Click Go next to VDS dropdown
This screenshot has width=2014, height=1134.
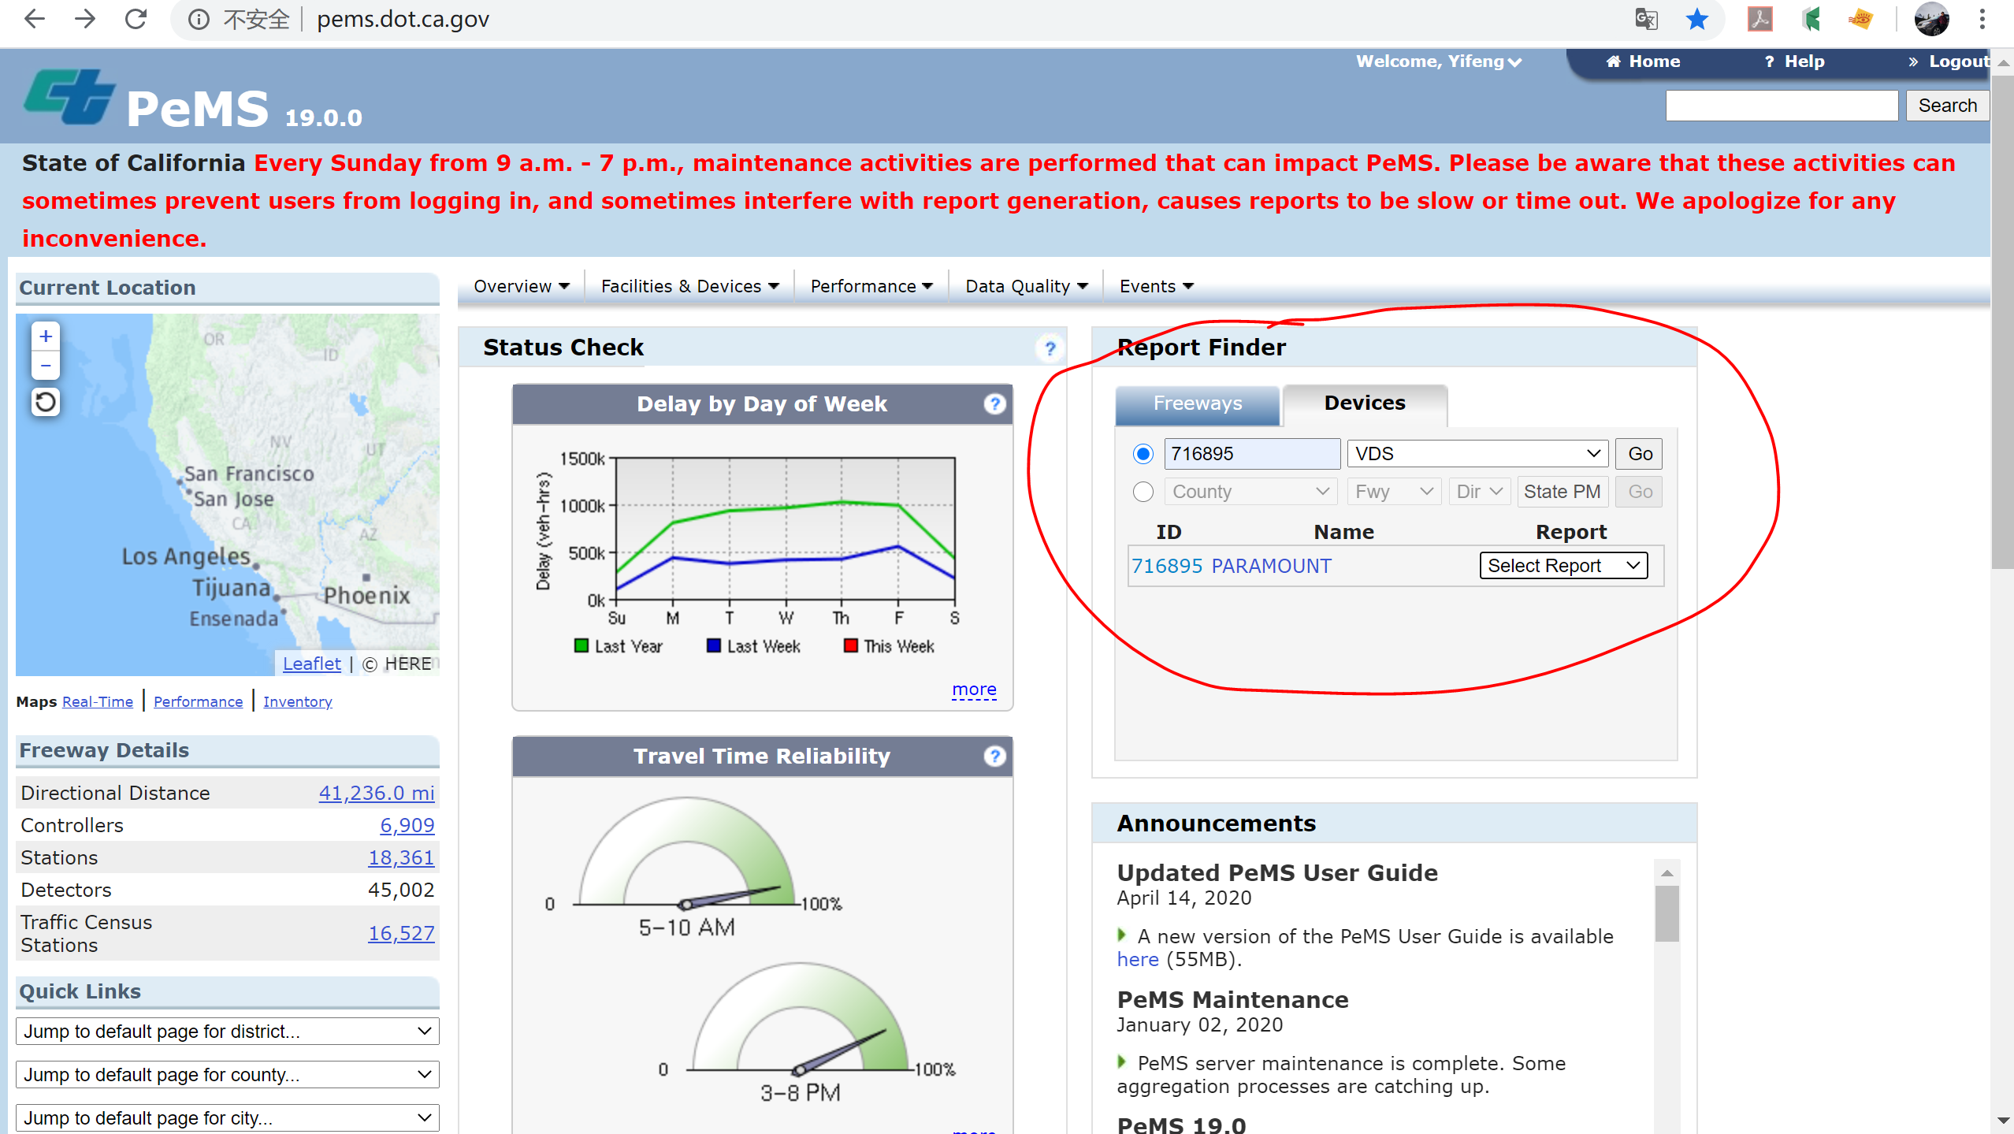(x=1640, y=454)
